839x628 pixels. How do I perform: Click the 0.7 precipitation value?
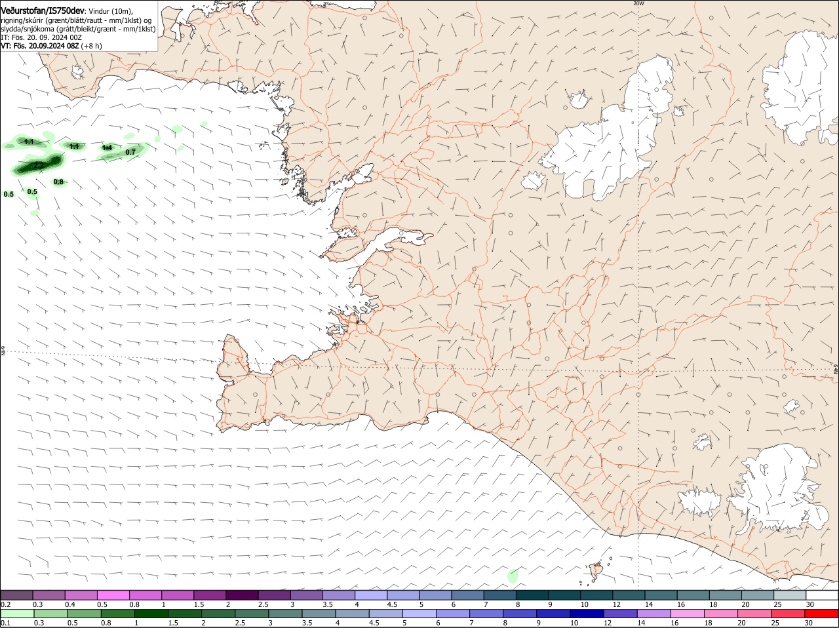coord(130,152)
